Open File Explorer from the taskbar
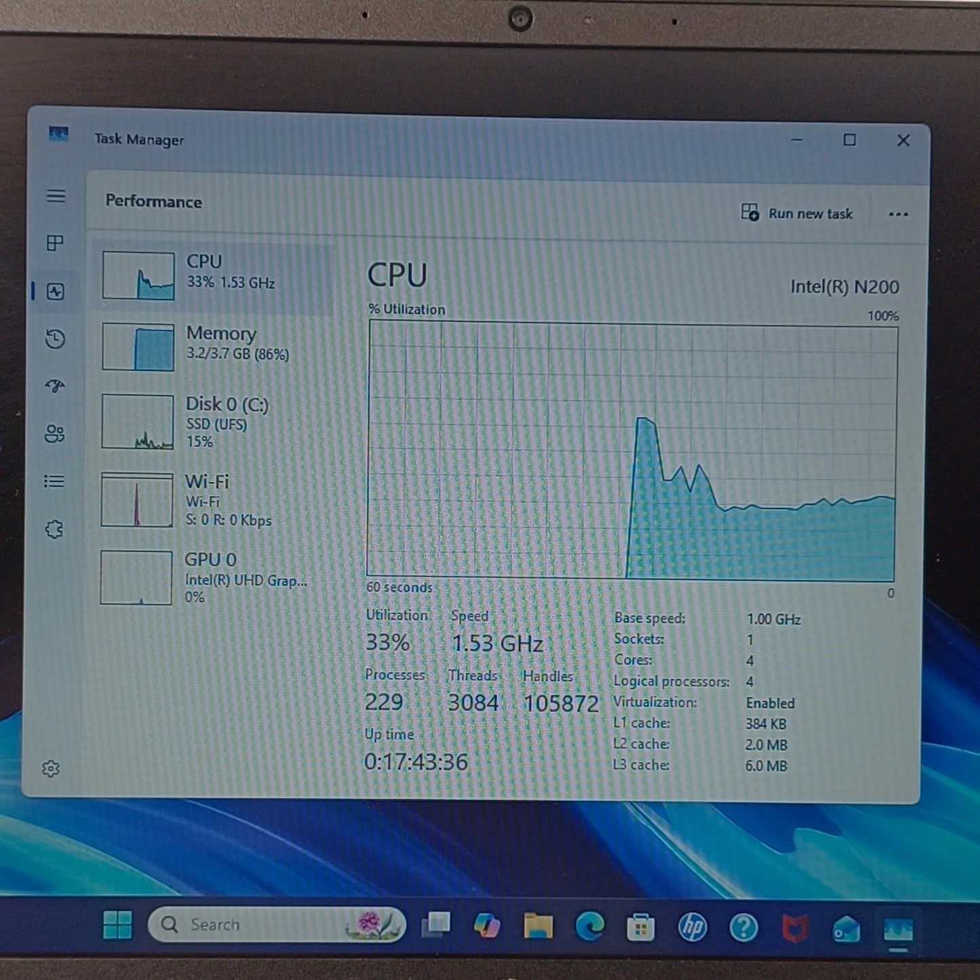 tap(538, 926)
